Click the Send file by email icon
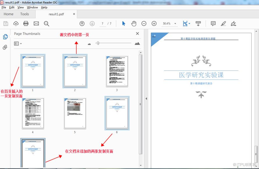Screen dimensions: 259x169 (36, 24)
